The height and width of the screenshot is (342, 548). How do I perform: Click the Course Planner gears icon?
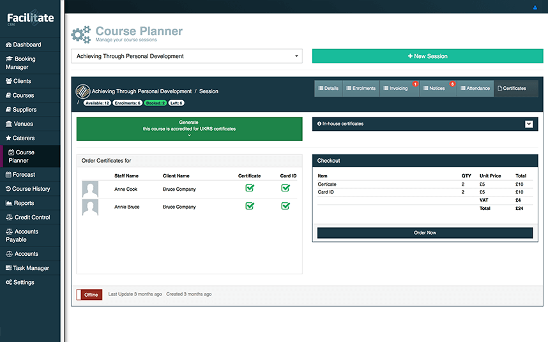point(81,34)
